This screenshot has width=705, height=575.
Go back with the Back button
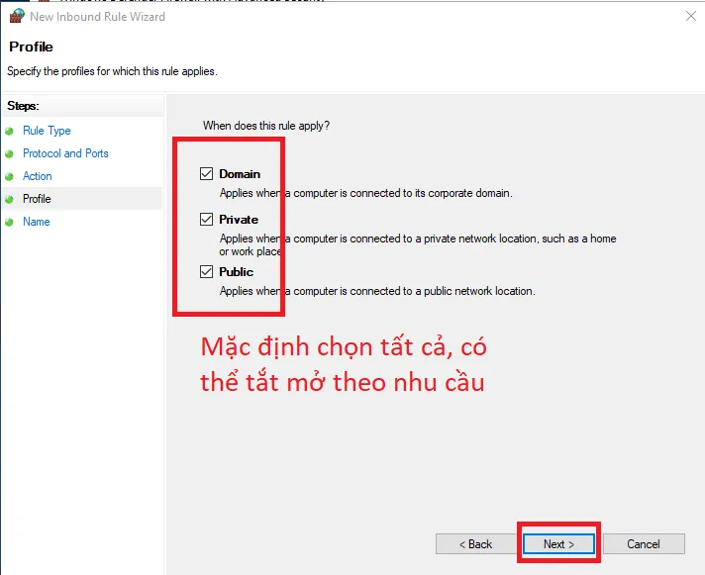coord(475,544)
